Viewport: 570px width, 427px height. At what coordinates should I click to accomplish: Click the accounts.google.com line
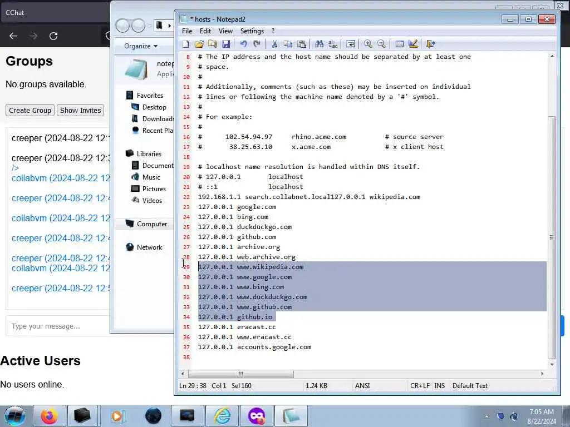click(254, 347)
